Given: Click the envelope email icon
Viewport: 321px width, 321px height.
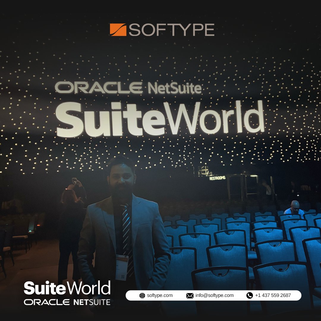Looking at the screenshot, I should click(x=190, y=296).
